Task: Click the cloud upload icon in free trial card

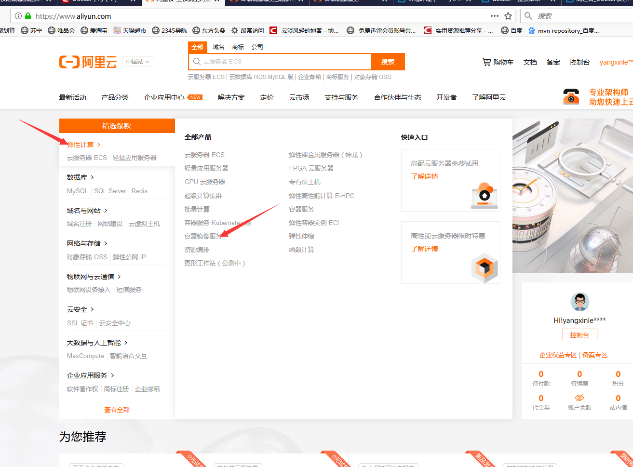Action: pyautogui.click(x=485, y=195)
